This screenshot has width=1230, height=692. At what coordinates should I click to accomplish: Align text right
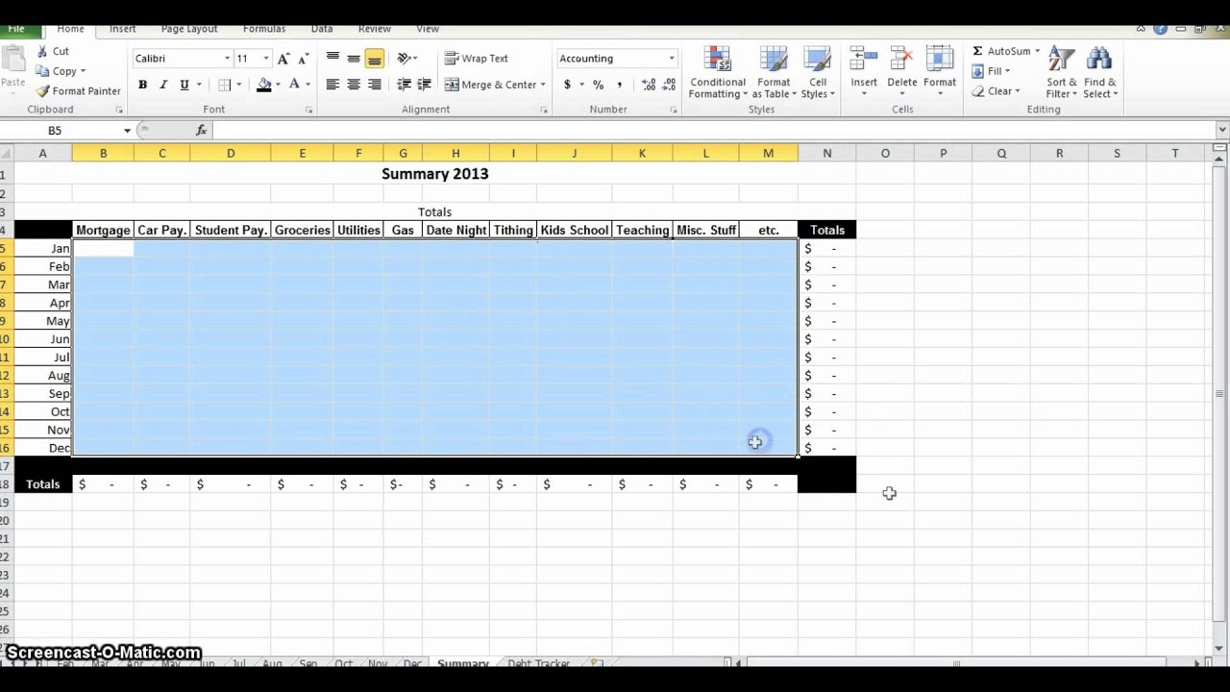click(375, 85)
